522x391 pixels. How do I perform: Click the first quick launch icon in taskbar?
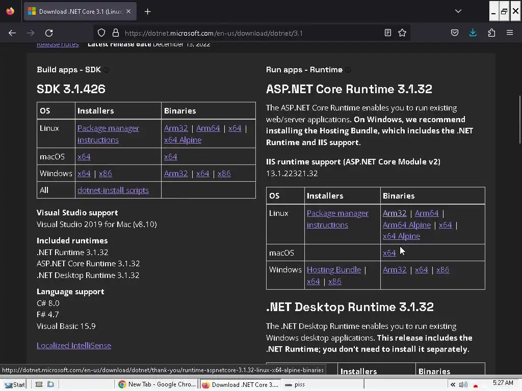coord(39,385)
